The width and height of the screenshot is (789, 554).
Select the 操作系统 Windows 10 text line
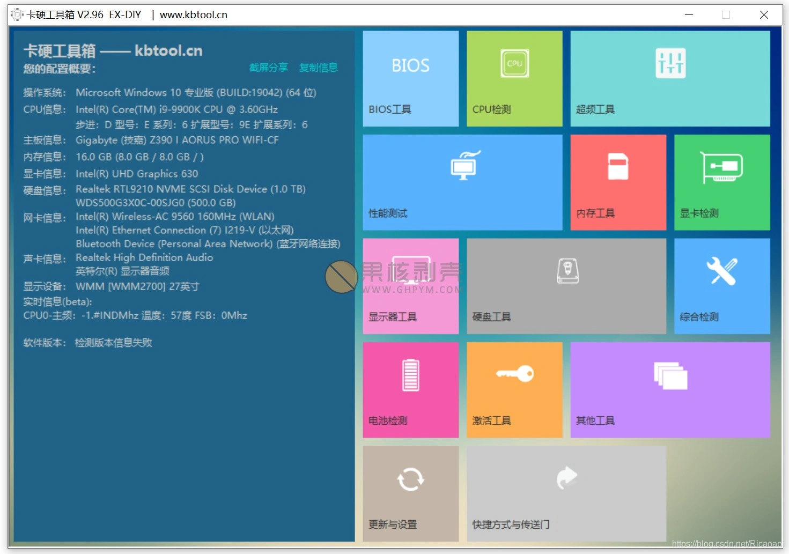pos(196,92)
